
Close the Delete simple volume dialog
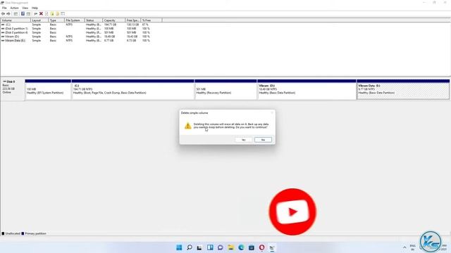pos(272,112)
